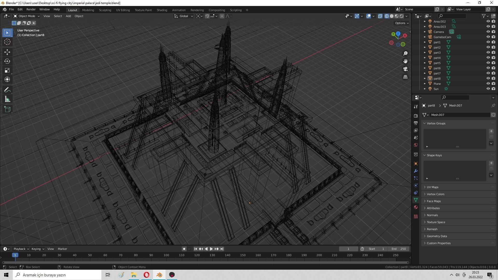The image size is (498, 280).
Task: Click the outliner search field
Action: click(452, 16)
